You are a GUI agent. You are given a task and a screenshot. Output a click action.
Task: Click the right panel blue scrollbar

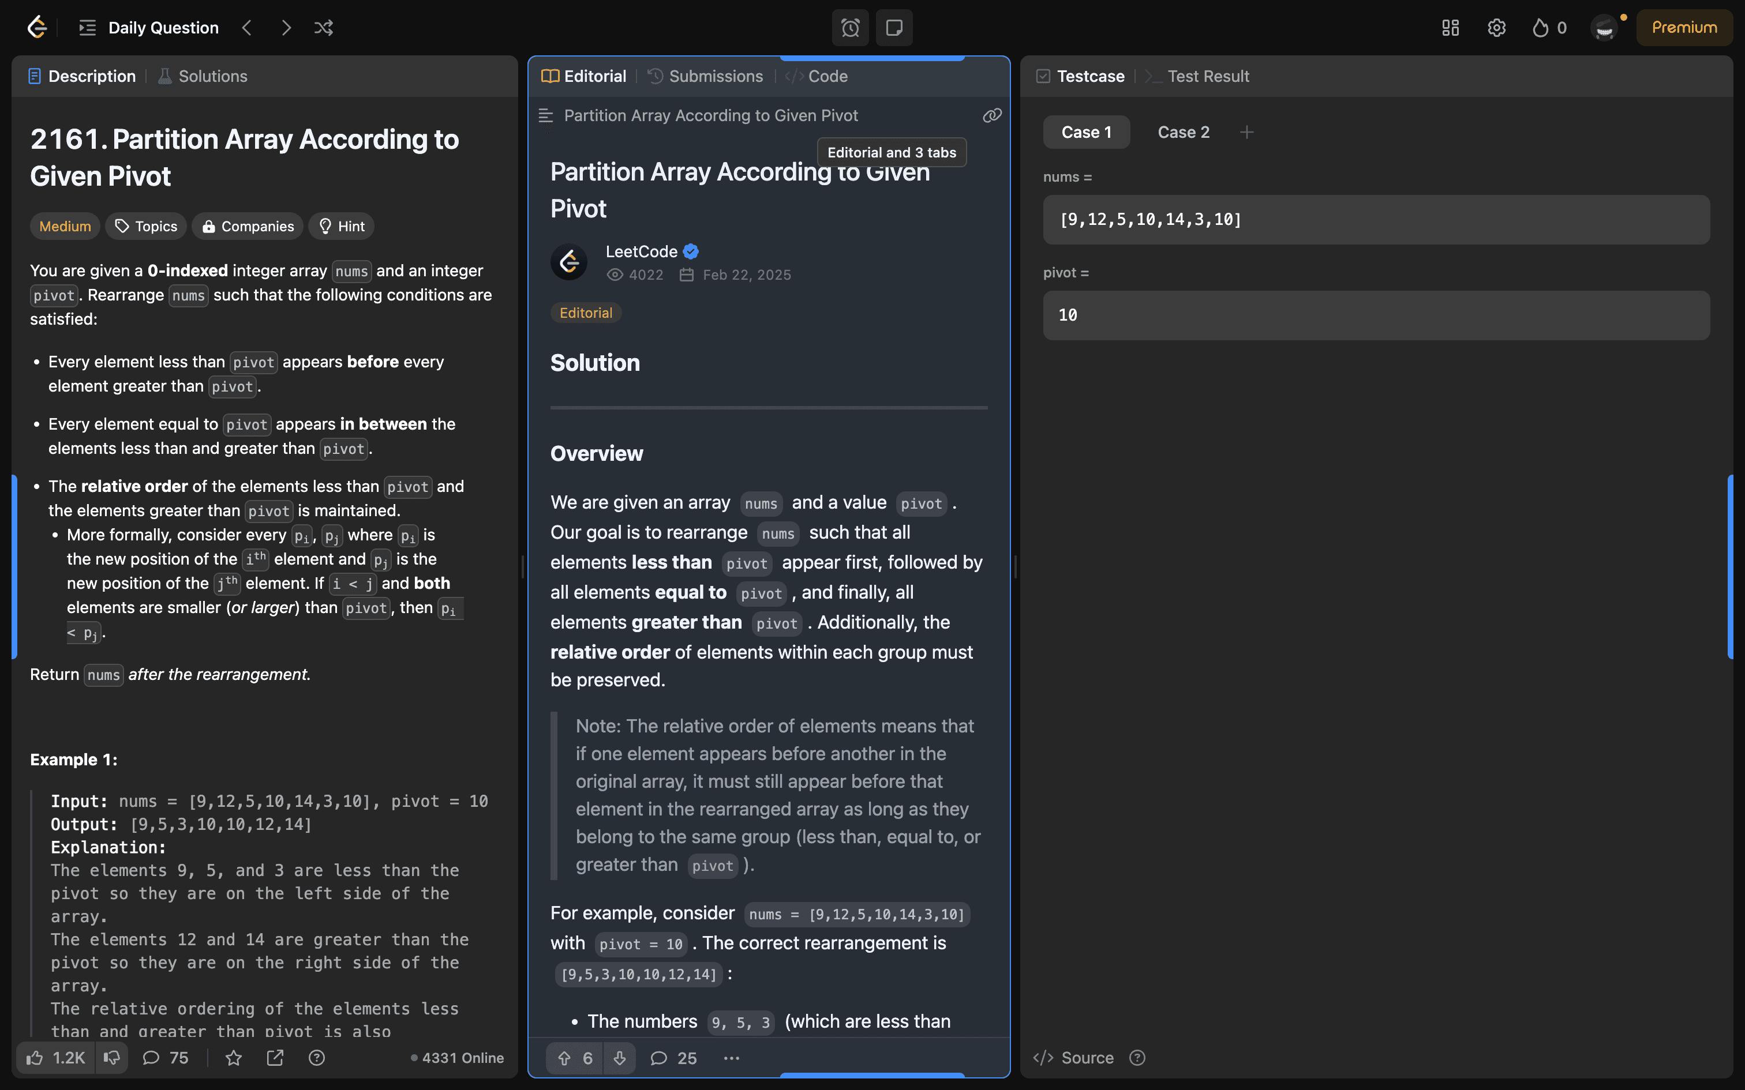[1730, 566]
